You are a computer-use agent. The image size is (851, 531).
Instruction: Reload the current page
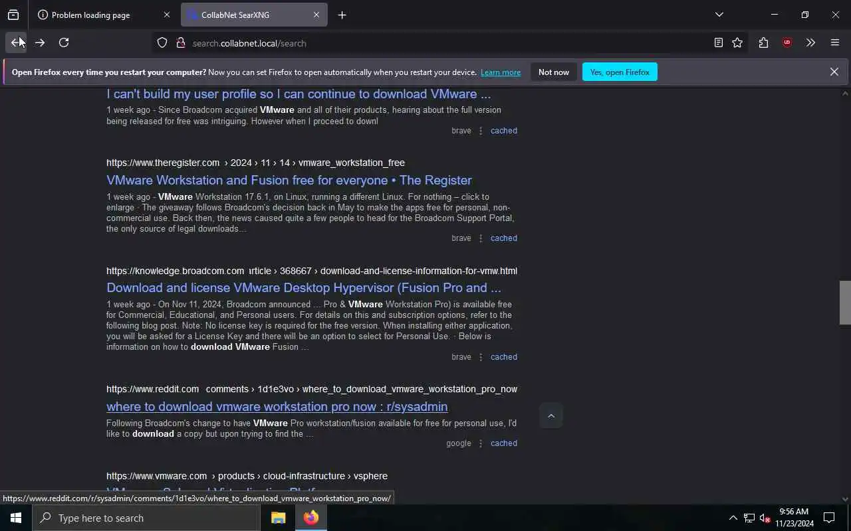(64, 42)
